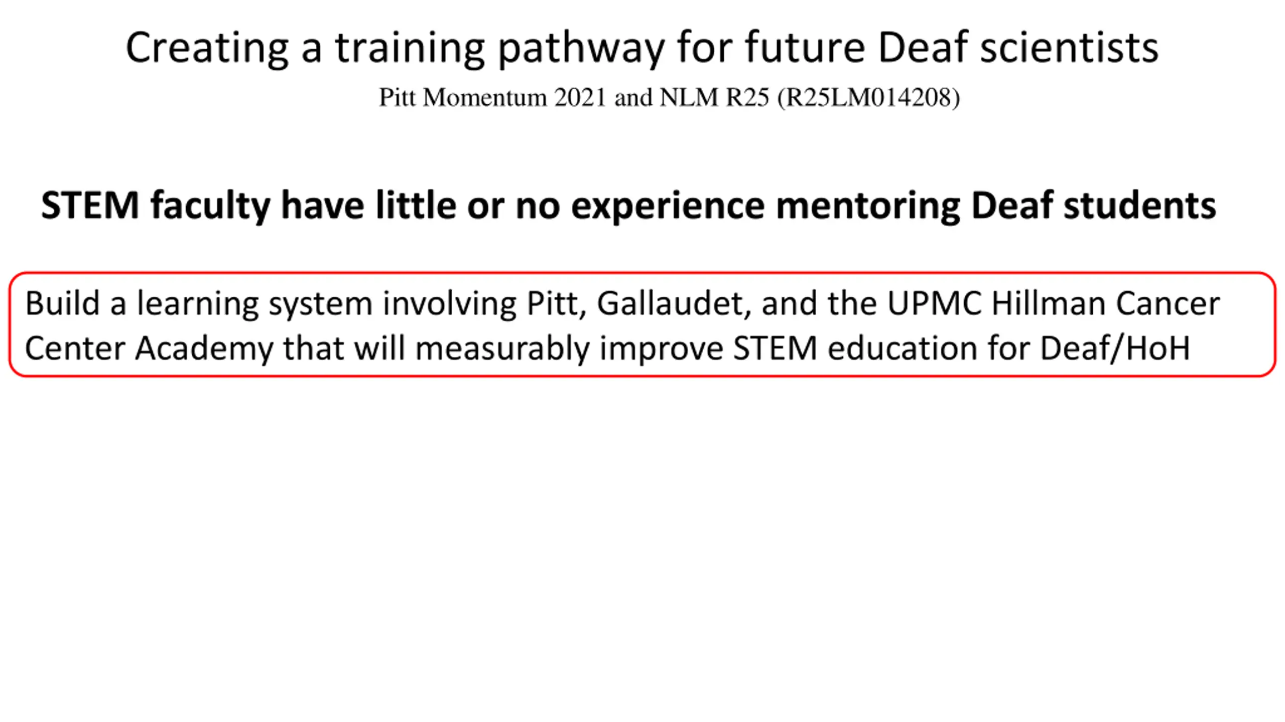The width and height of the screenshot is (1285, 722).
Task: Click the grant number R25LM014208
Action: 868,97
